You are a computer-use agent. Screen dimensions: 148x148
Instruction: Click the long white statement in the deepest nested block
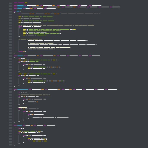click(51, 117)
